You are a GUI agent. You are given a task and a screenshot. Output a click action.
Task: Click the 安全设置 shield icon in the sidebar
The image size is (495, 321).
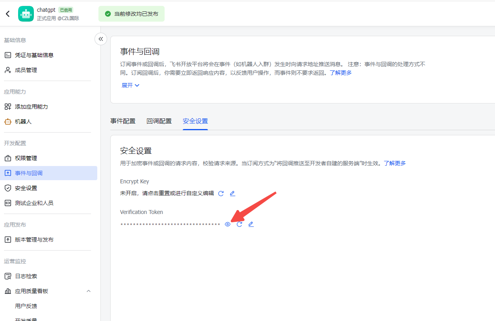click(x=8, y=188)
